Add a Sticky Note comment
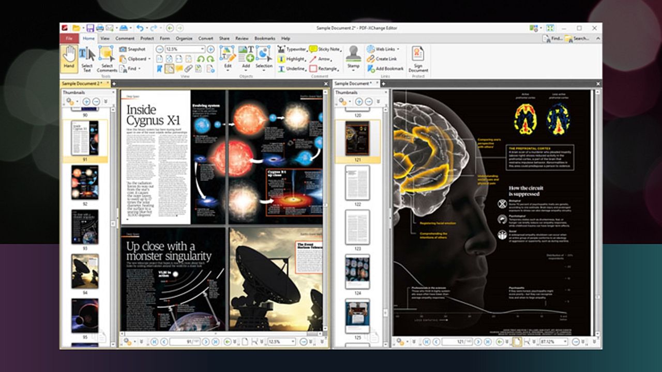 (325, 49)
